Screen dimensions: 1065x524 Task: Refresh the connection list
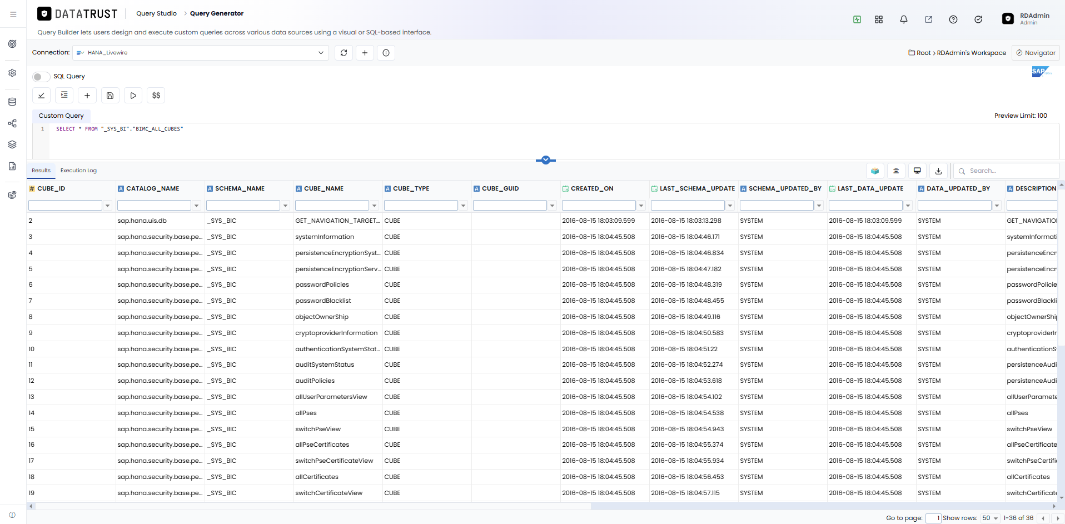344,53
